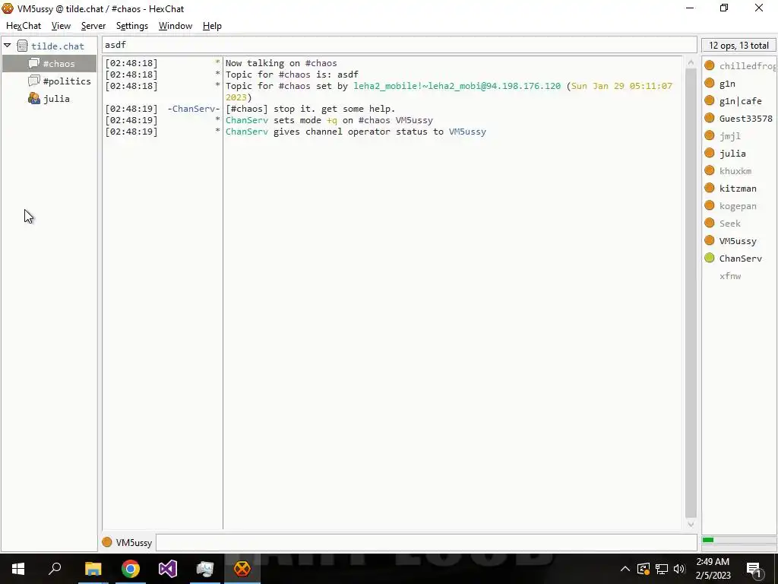Click the chat scrollbar down arrow
The image size is (778, 584).
(691, 524)
